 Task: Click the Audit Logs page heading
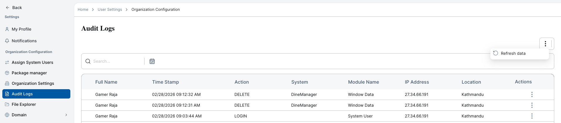point(98,28)
